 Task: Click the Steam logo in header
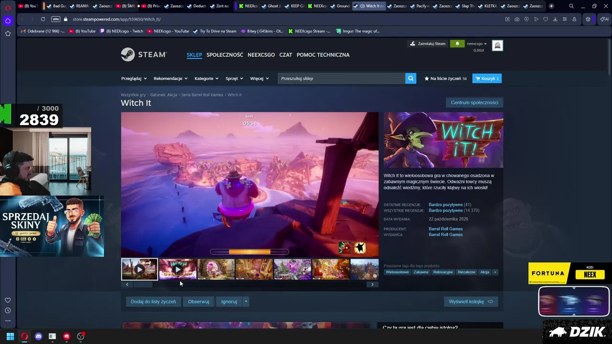point(143,54)
